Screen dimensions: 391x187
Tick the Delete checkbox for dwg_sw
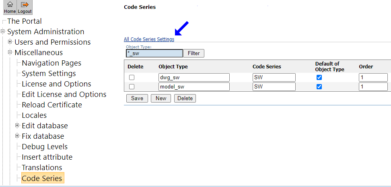click(x=132, y=78)
